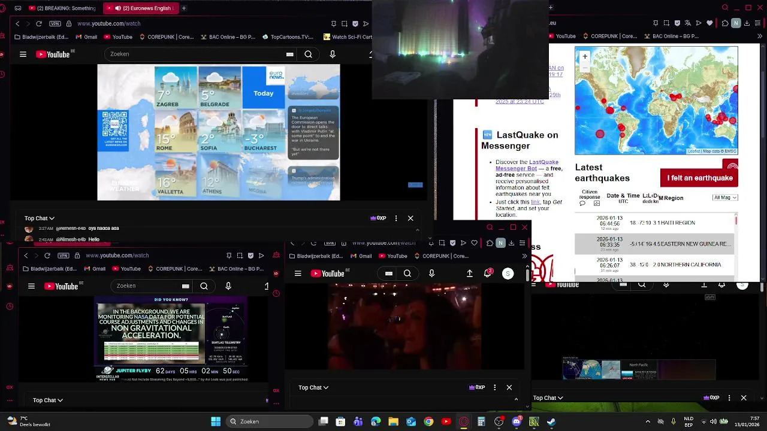Open BAC Online bookmark in top-left browser
767x431 pixels.
point(227,37)
